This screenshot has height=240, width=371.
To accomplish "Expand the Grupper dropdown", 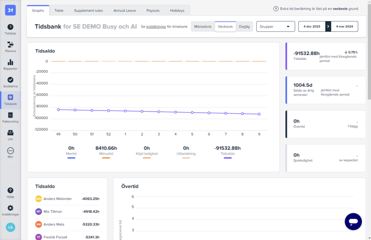I will [x=275, y=26].
